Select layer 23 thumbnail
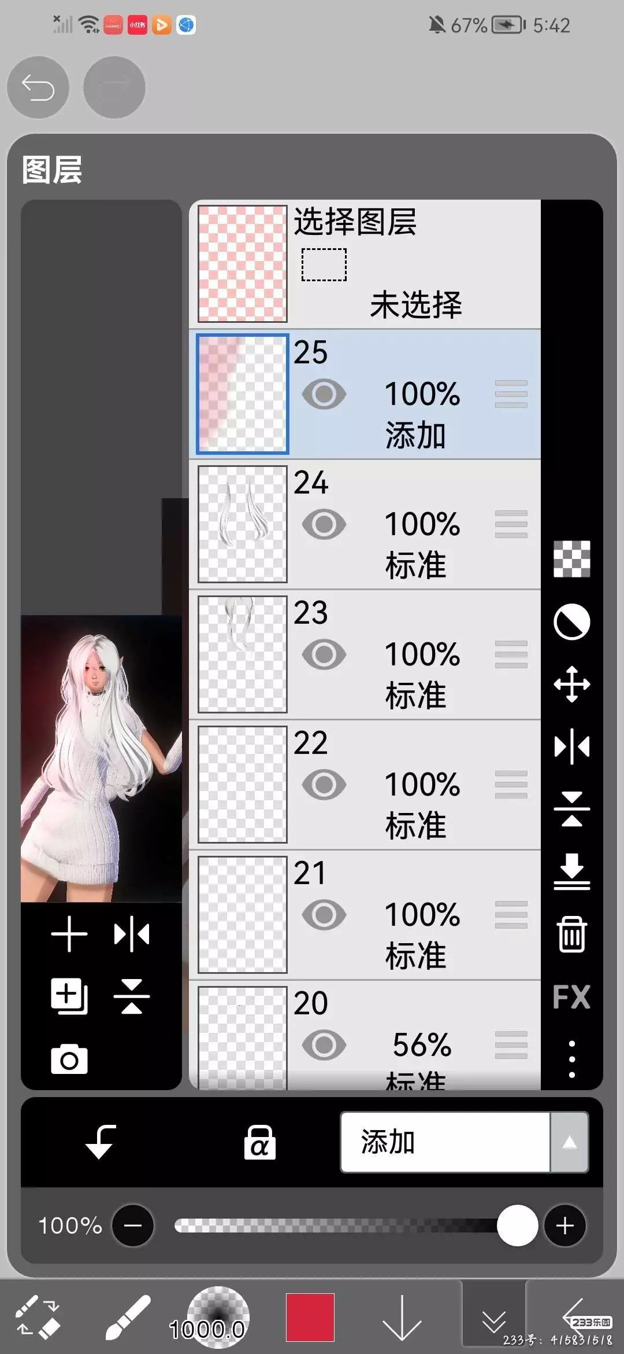The image size is (624, 1354). [243, 654]
